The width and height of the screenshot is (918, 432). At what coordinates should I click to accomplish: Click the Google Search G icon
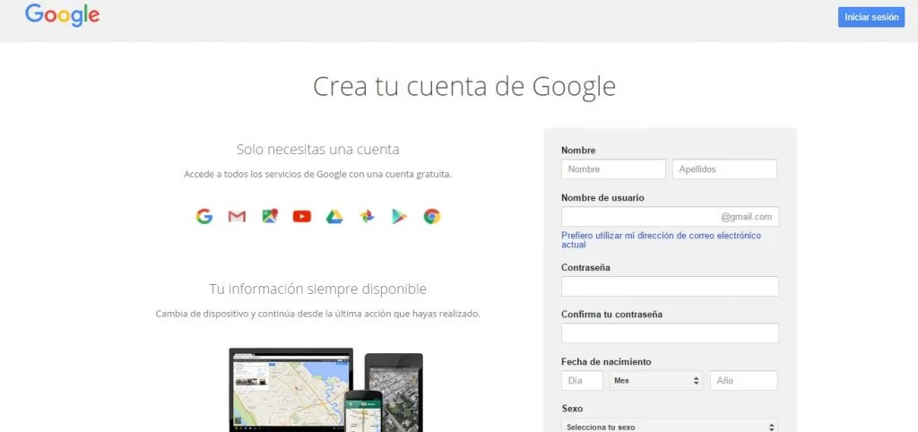[x=204, y=217]
